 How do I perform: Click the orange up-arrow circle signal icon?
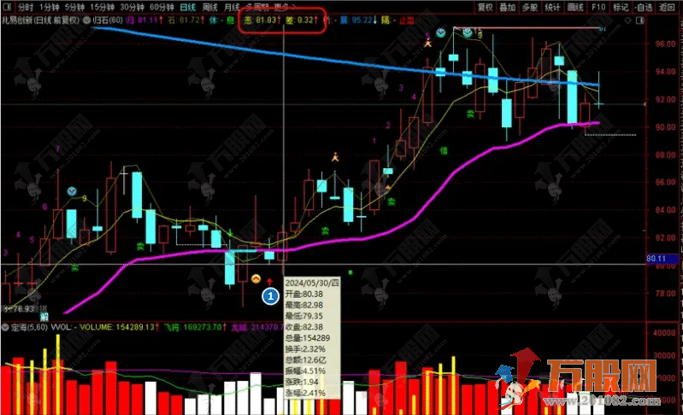pos(256,278)
